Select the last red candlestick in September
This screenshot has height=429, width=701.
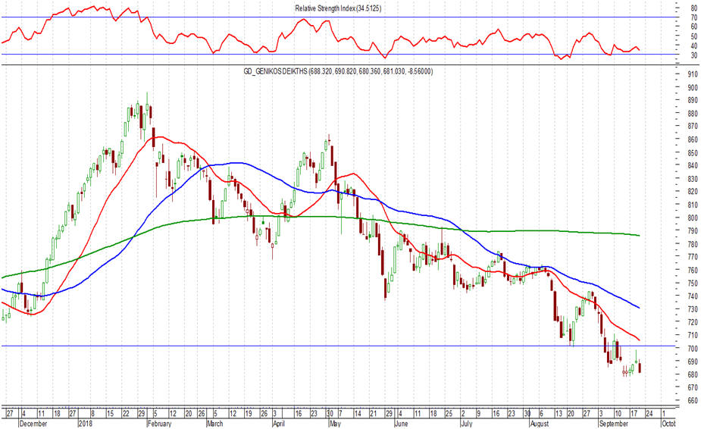(640, 367)
